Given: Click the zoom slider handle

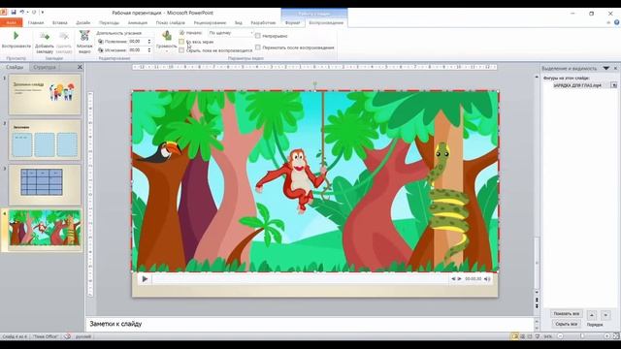Looking at the screenshot, I should [582, 336].
